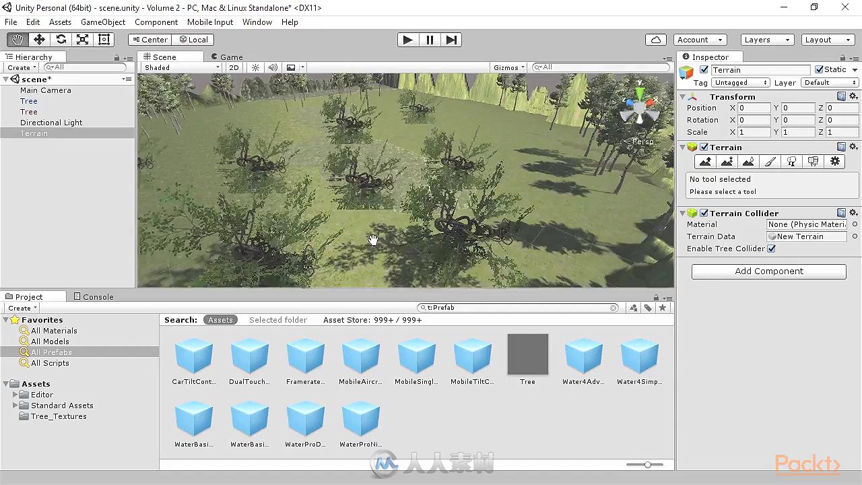
Task: Open the Component menu
Action: point(156,22)
